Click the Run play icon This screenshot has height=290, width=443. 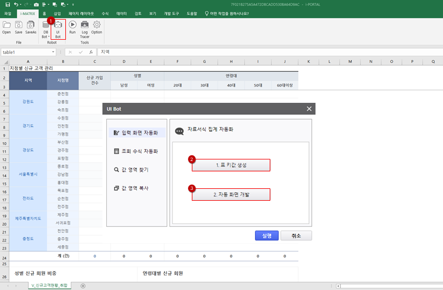click(72, 26)
